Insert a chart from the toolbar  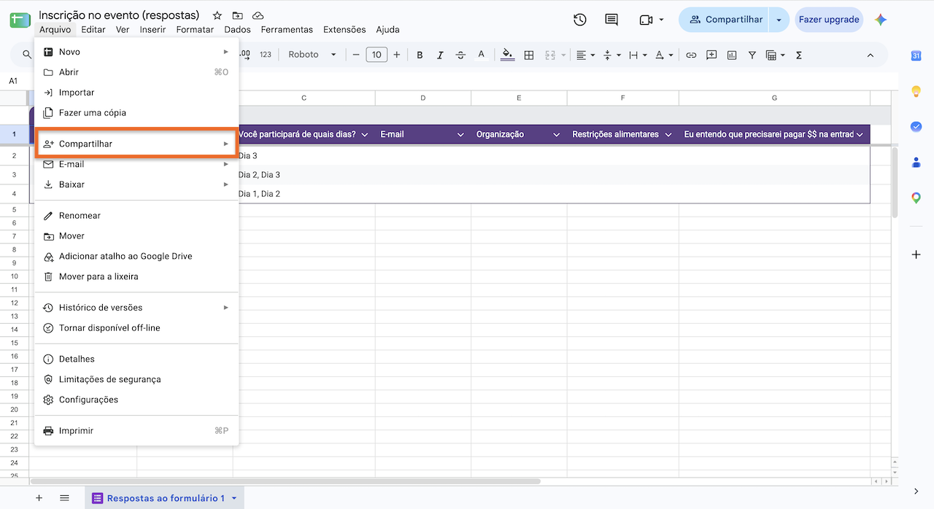(x=732, y=55)
